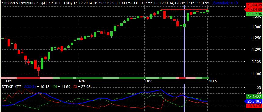Click the lowest red candlestick in October
This screenshot has width=263, height=112.
(39, 69)
